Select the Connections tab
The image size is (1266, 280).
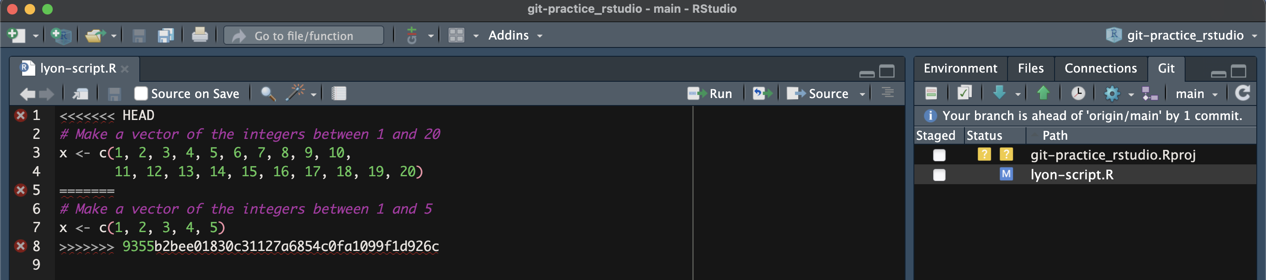tap(1100, 68)
